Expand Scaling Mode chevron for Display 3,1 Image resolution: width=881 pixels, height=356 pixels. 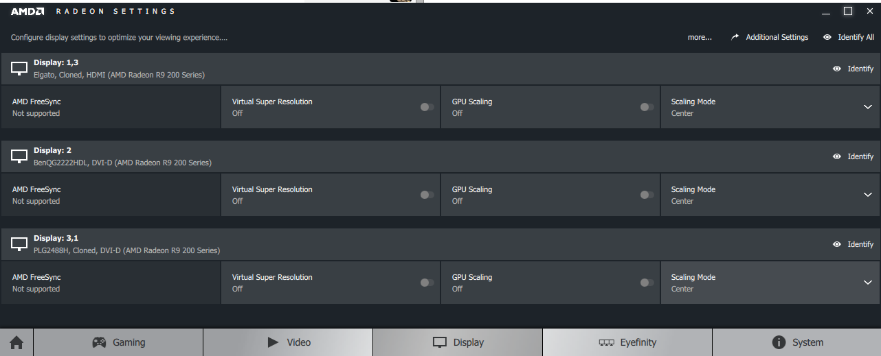[x=867, y=283]
